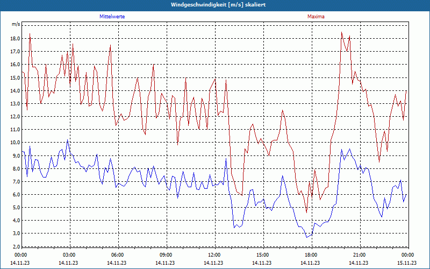430x269 pixels.
Task: Click the 12,0 y-axis value
Action: pyautogui.click(x=16, y=117)
